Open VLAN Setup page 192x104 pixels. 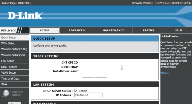coord(15,73)
